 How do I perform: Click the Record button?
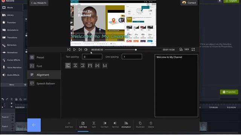(8, 1)
